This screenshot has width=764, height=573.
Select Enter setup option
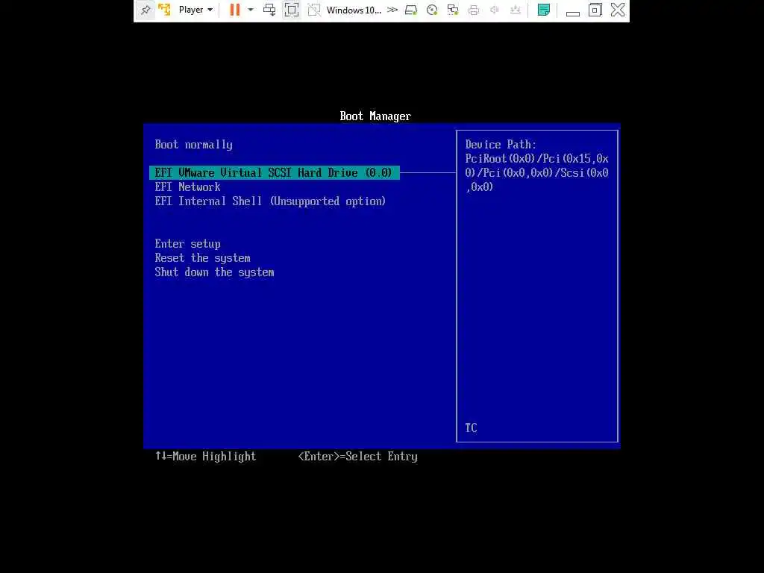pyautogui.click(x=187, y=244)
